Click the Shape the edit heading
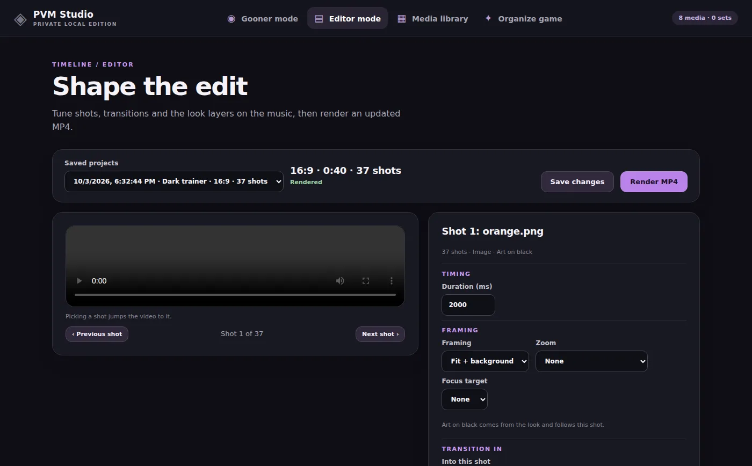Screen dimensions: 752x466 tap(150, 86)
